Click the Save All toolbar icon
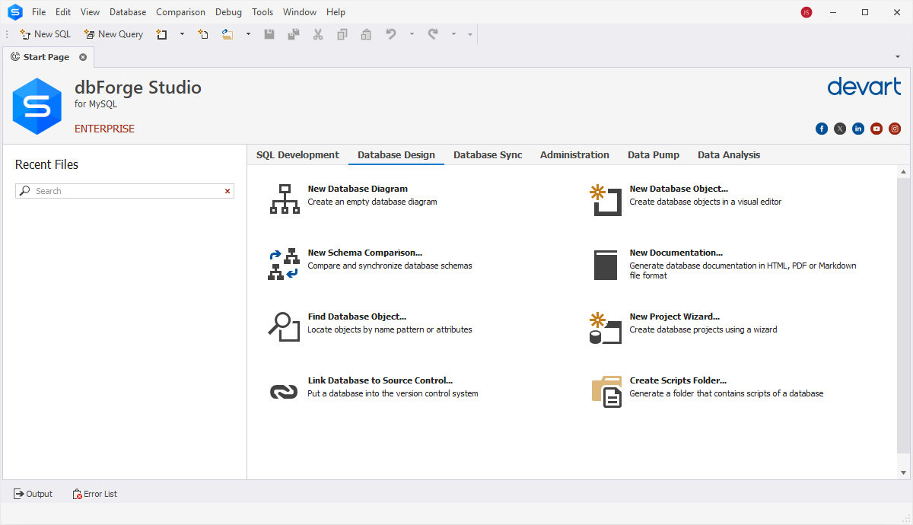 (x=294, y=34)
